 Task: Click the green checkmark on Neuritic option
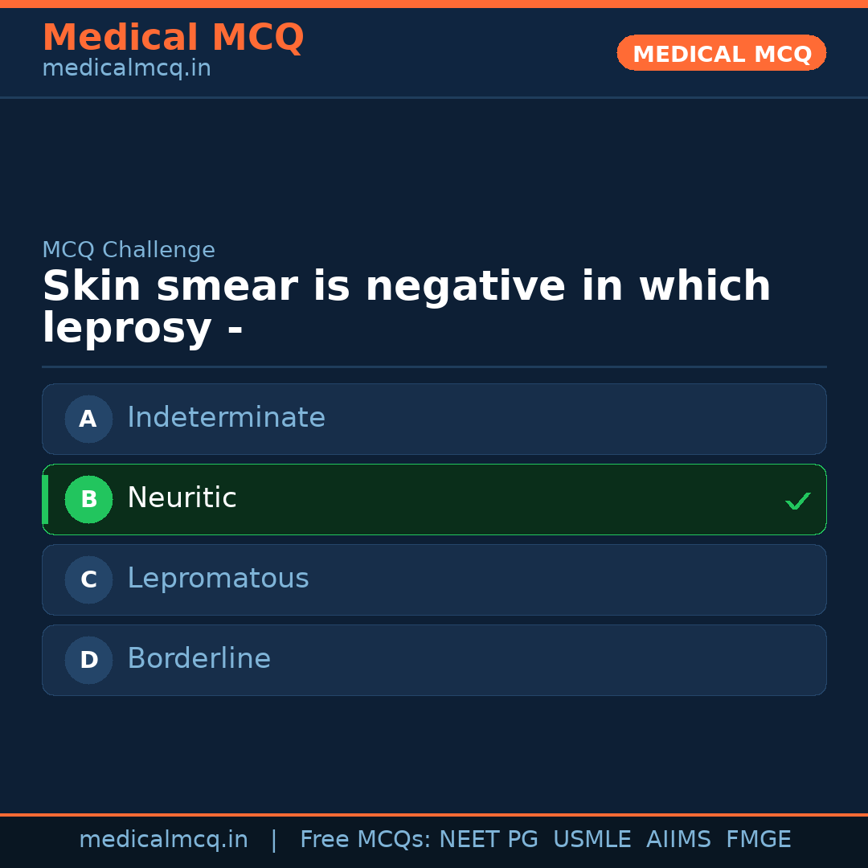click(797, 501)
